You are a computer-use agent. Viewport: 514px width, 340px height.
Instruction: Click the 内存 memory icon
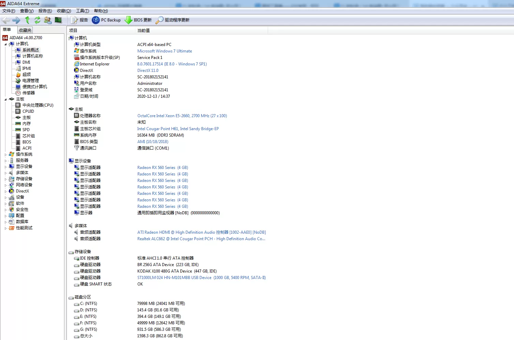click(x=18, y=124)
